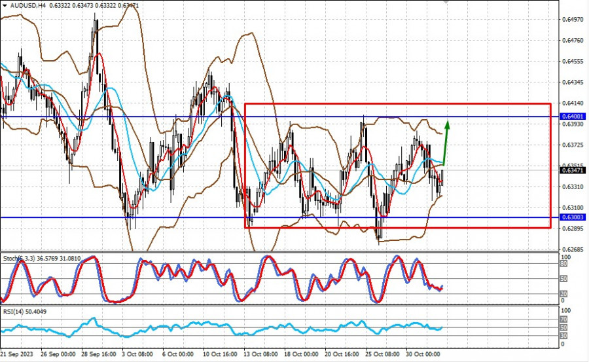The height and width of the screenshot is (362, 589).
Task: Click the 0.62895 price axis label
Action: (x=573, y=228)
